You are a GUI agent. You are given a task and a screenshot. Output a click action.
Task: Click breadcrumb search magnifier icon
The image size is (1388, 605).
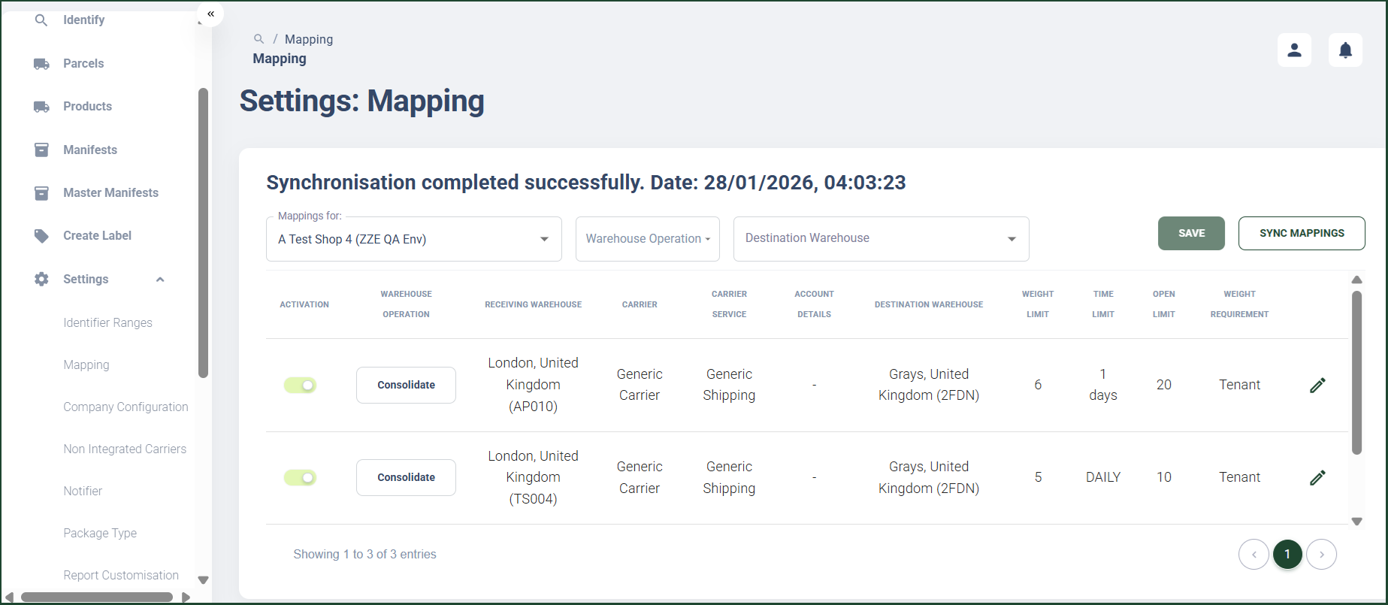click(259, 38)
